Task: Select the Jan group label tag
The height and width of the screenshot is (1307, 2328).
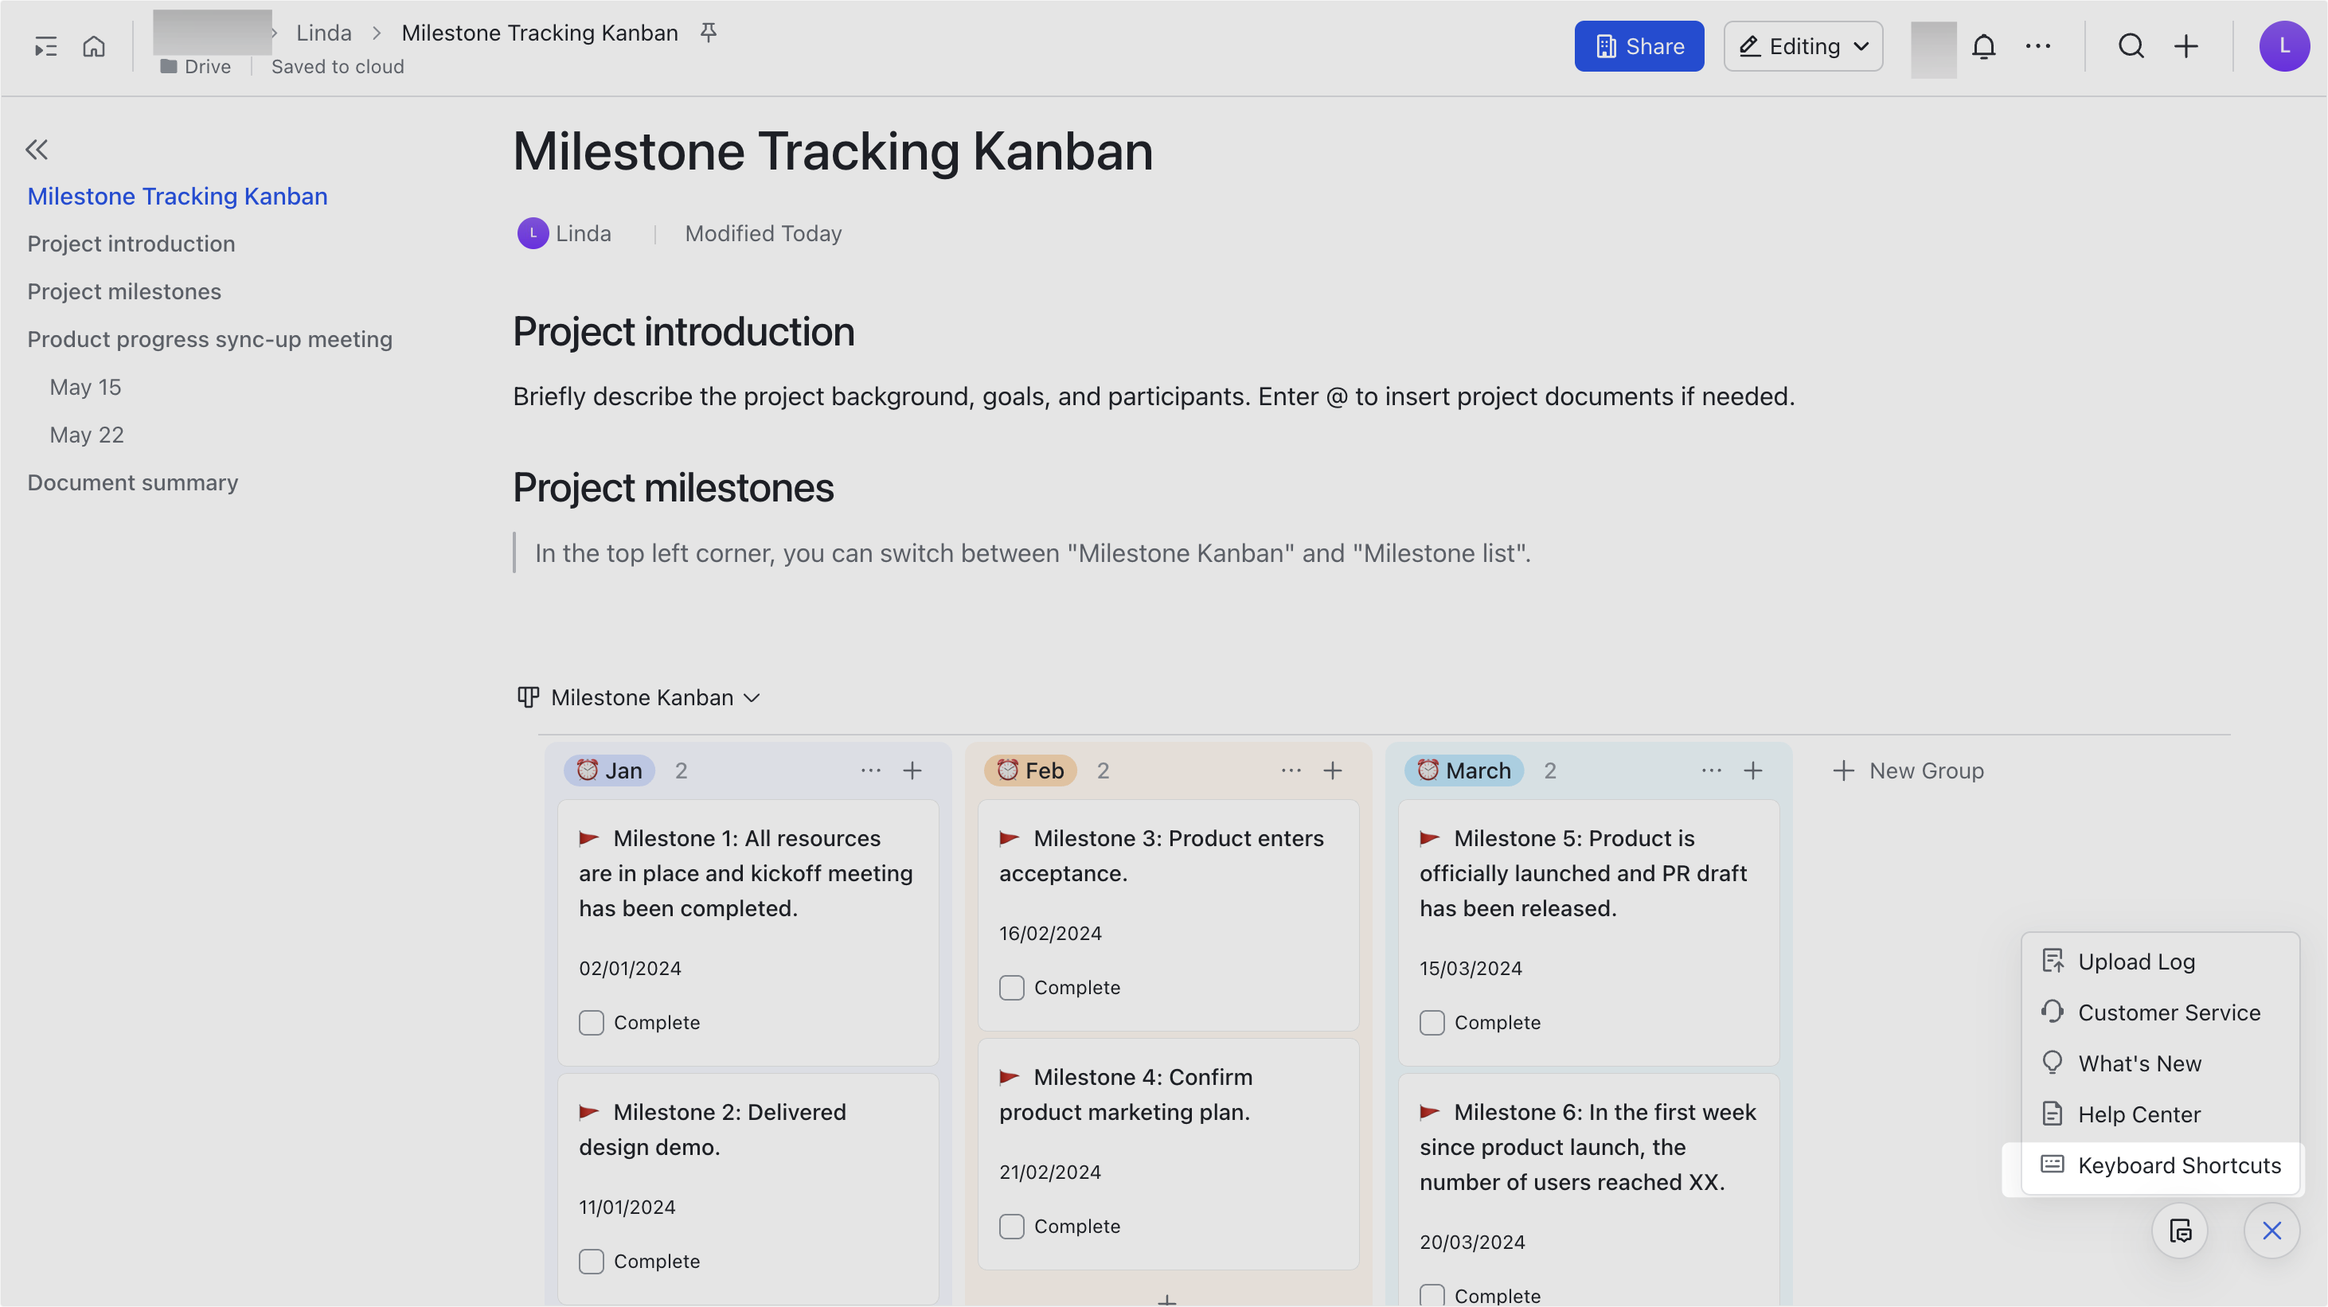Action: pos(609,771)
